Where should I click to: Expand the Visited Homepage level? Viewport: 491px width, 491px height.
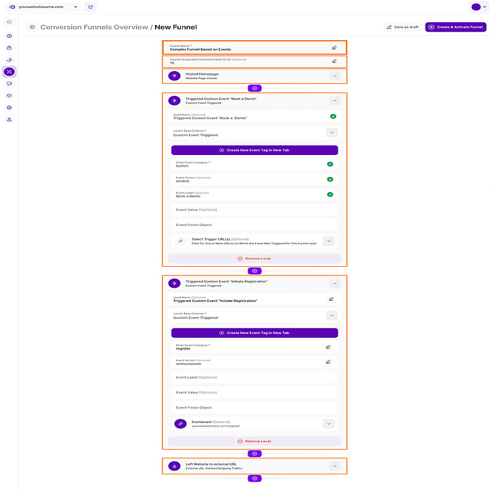[334, 76]
